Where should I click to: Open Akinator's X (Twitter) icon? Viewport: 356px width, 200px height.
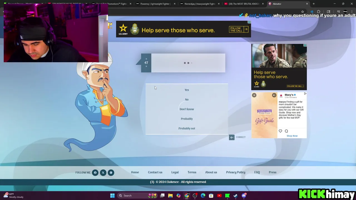coord(103,172)
